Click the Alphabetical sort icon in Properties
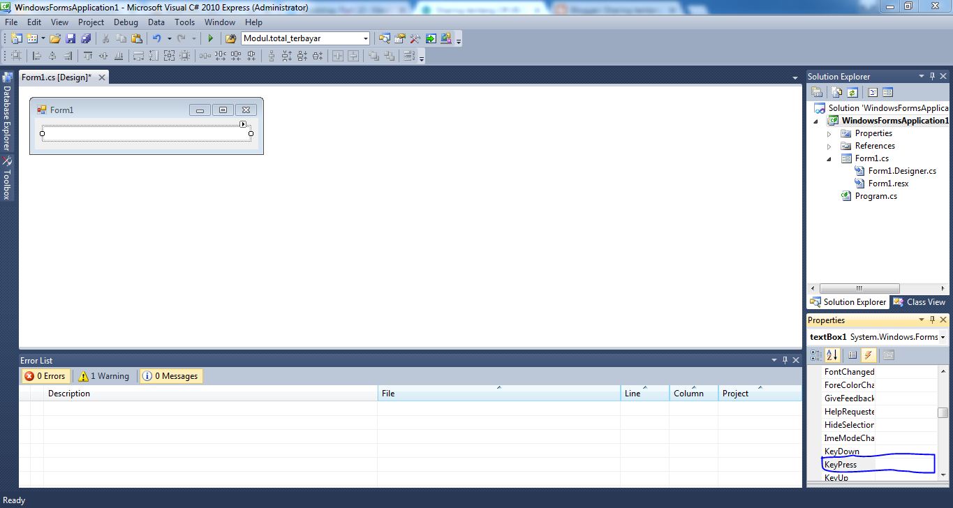Image resolution: width=953 pixels, height=508 pixels. [832, 354]
